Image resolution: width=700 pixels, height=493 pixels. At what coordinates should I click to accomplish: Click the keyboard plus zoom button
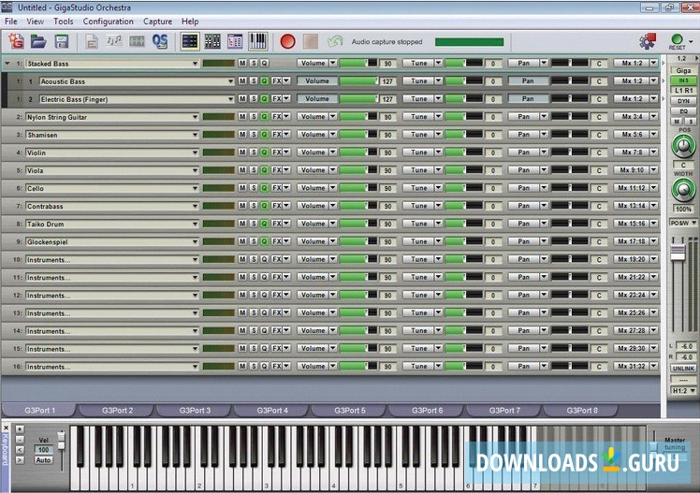[x=20, y=429]
